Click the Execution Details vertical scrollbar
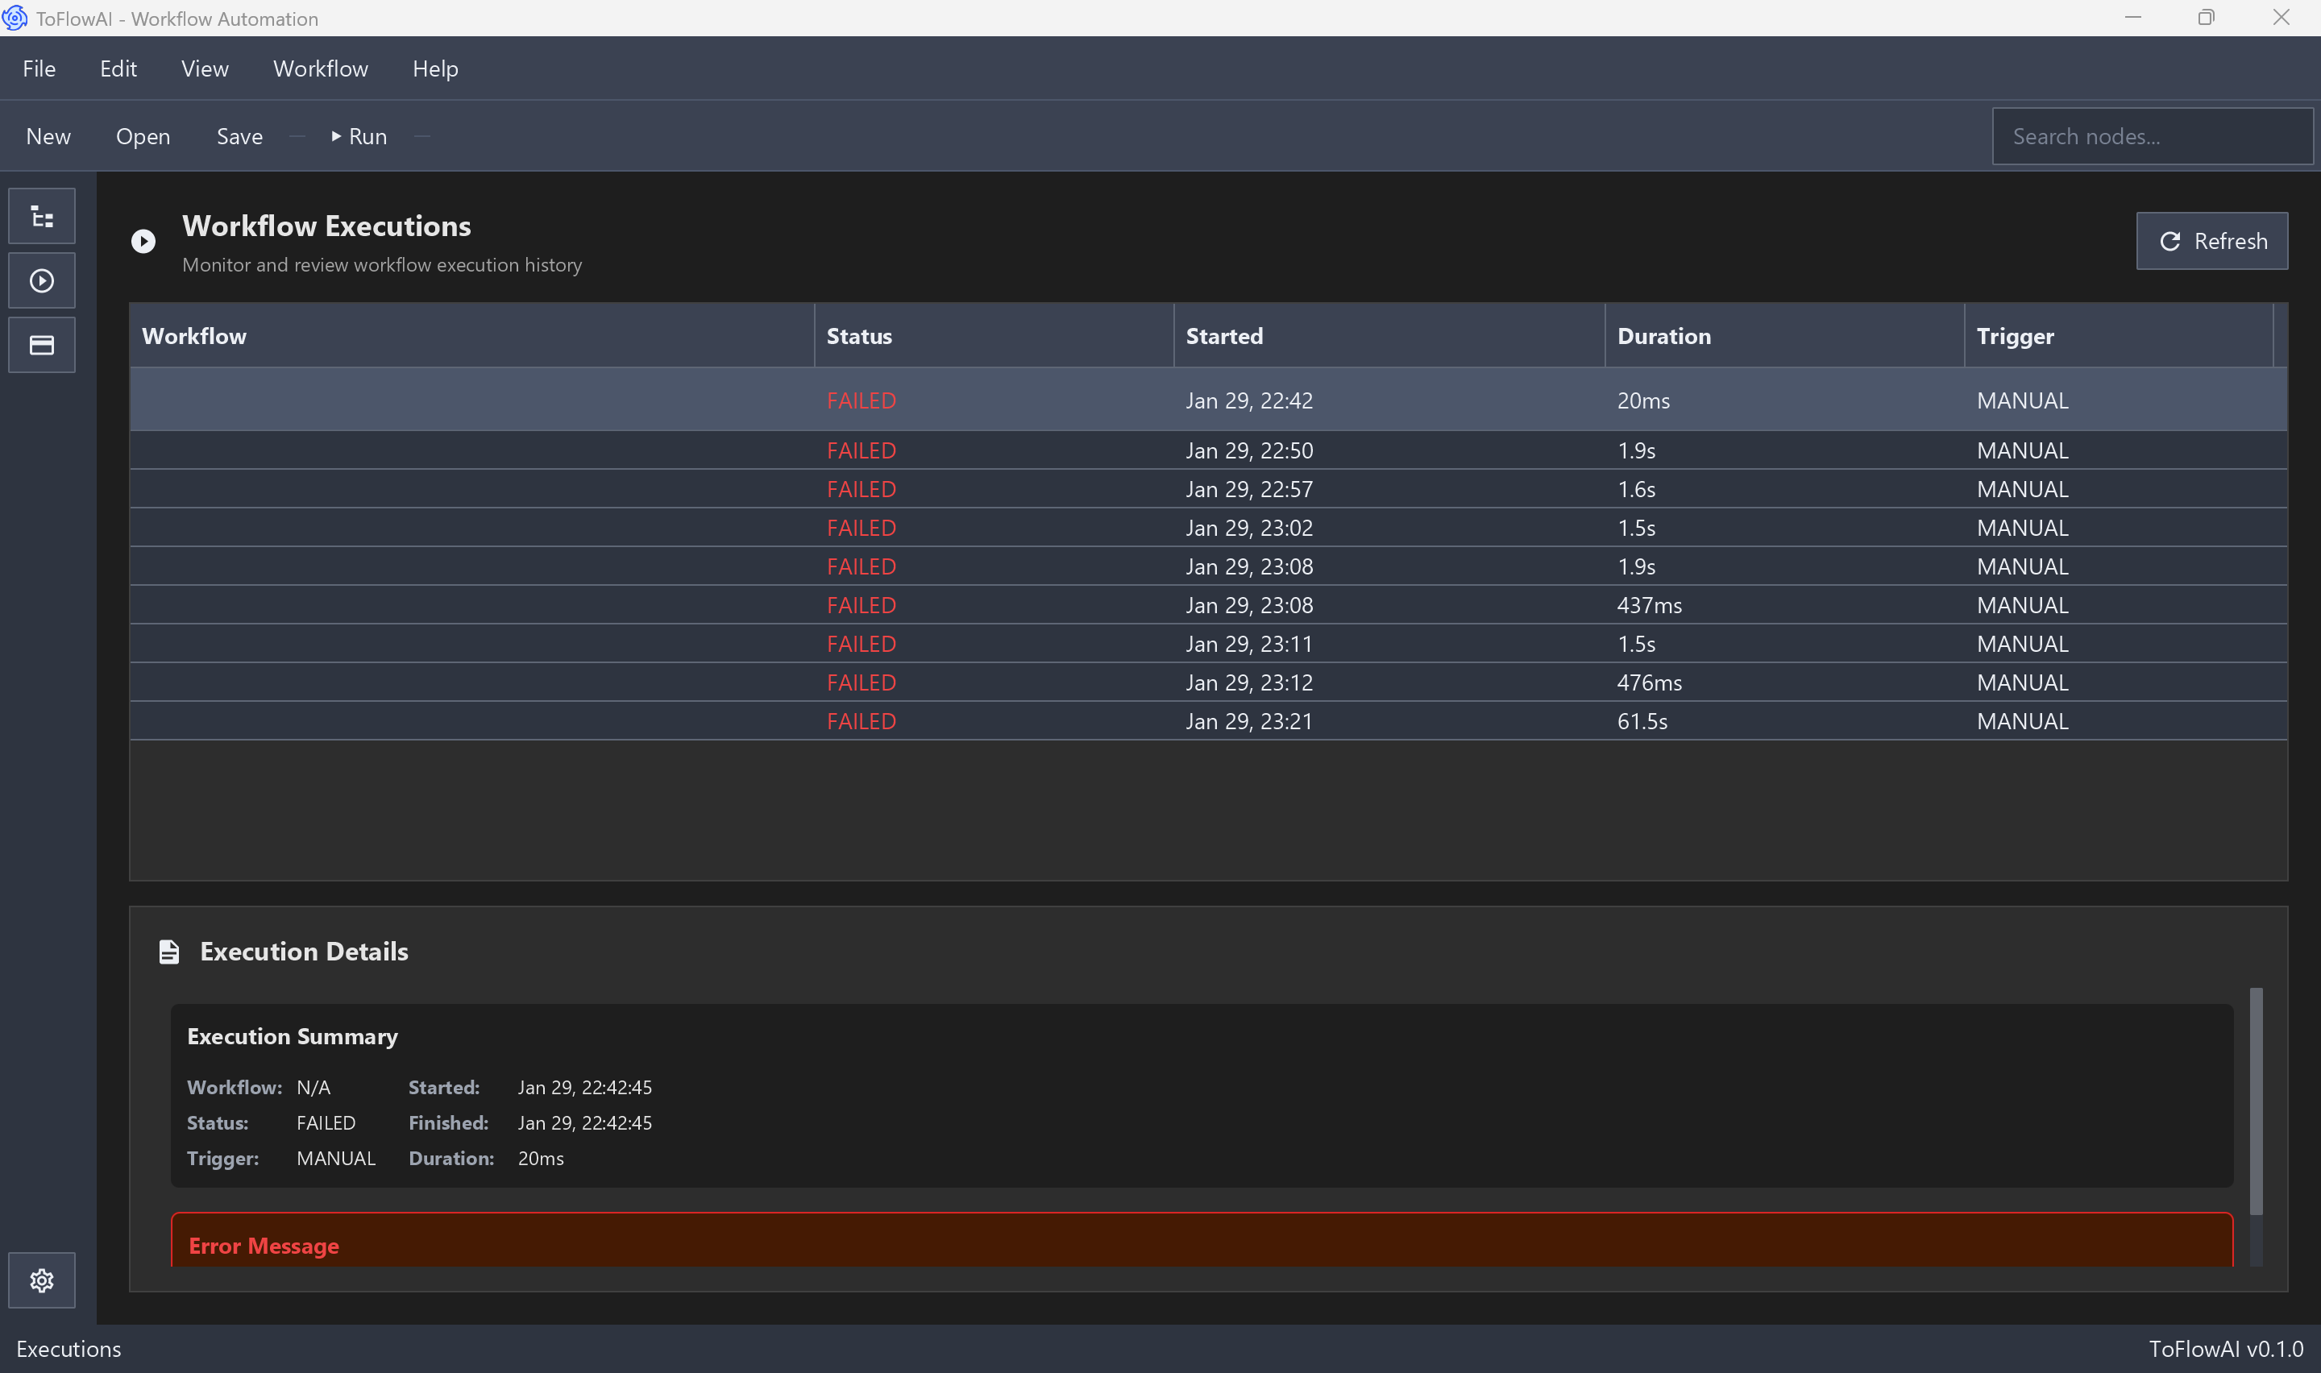Viewport: 2321px width, 1373px height. tap(2257, 1101)
